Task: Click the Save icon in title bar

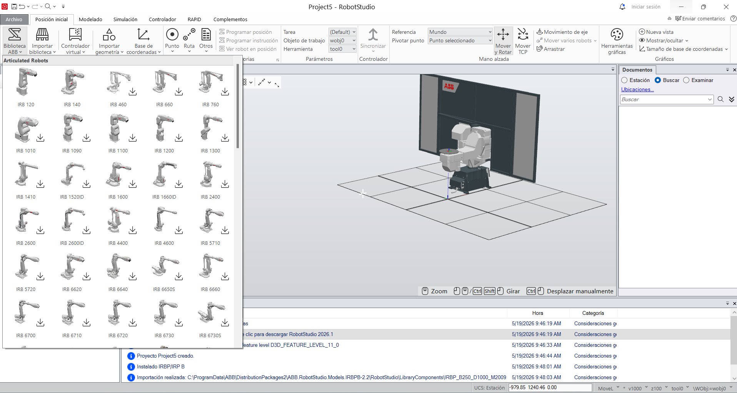Action: (14, 7)
